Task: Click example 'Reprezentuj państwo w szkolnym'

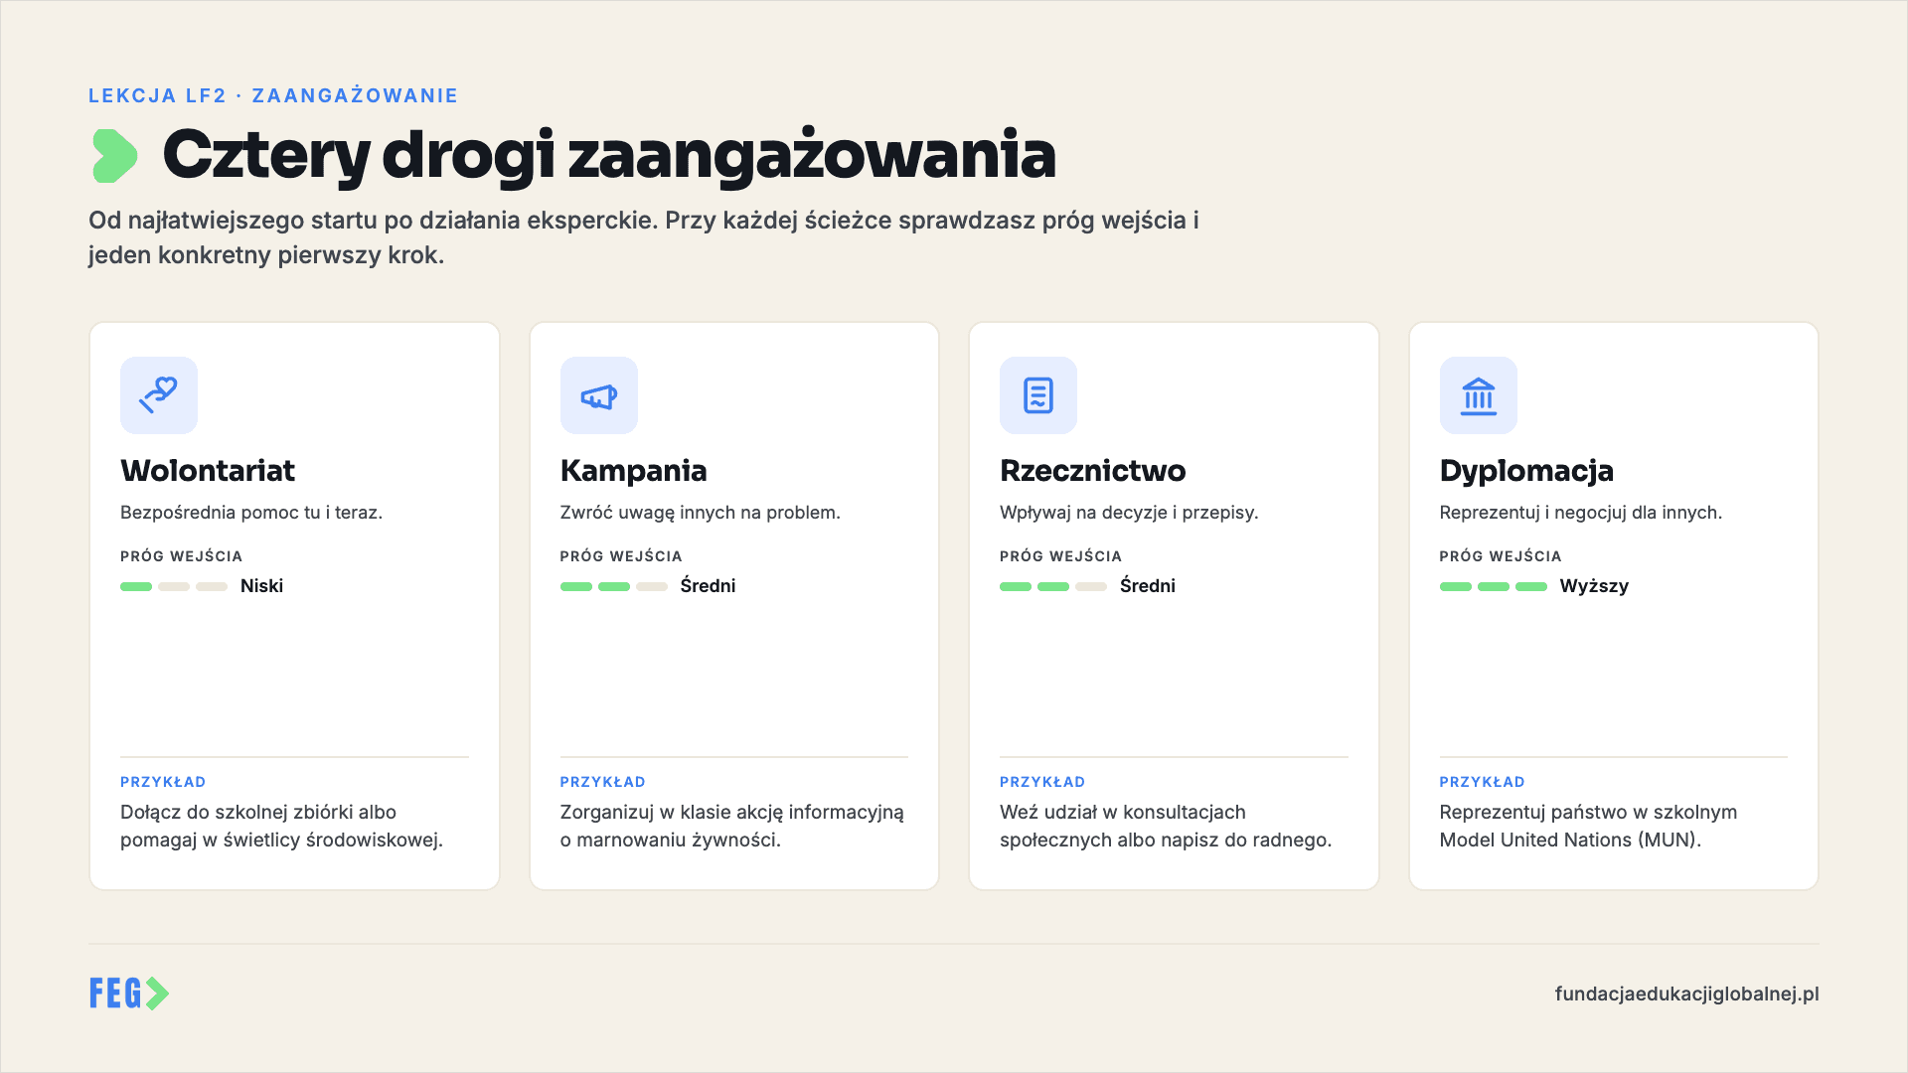Action: (1589, 826)
